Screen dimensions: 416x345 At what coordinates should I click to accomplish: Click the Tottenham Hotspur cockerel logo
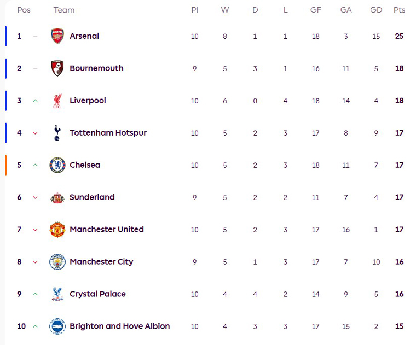click(x=57, y=133)
